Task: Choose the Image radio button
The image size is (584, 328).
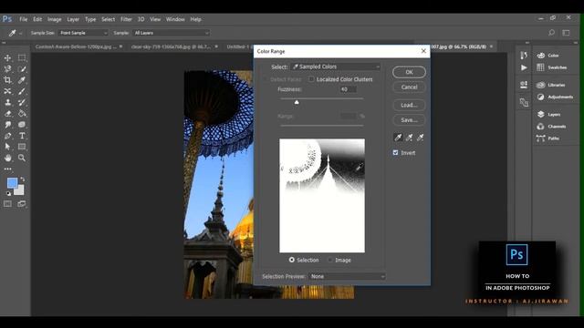Action: [x=330, y=260]
